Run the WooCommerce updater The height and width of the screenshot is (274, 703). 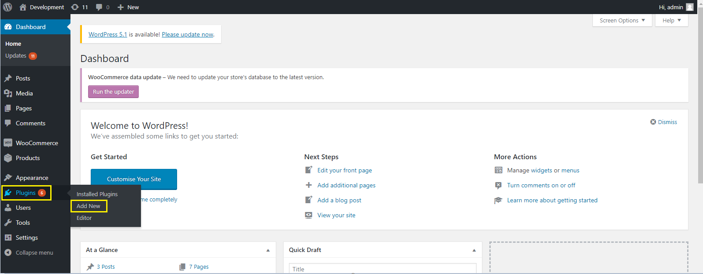click(x=114, y=91)
